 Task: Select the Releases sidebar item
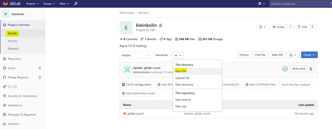coord(13,48)
